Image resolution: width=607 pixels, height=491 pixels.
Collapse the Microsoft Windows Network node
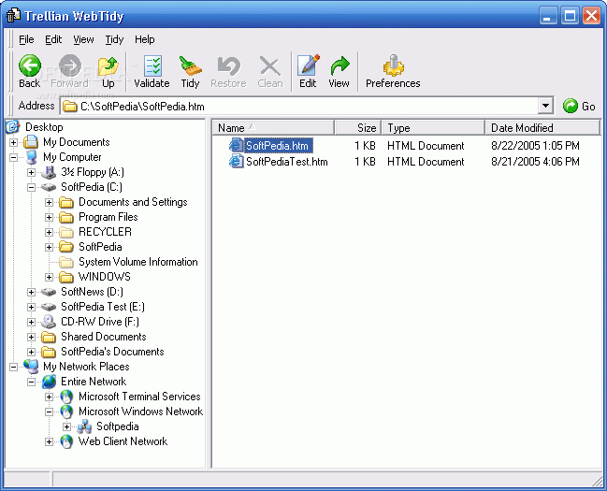tap(50, 412)
